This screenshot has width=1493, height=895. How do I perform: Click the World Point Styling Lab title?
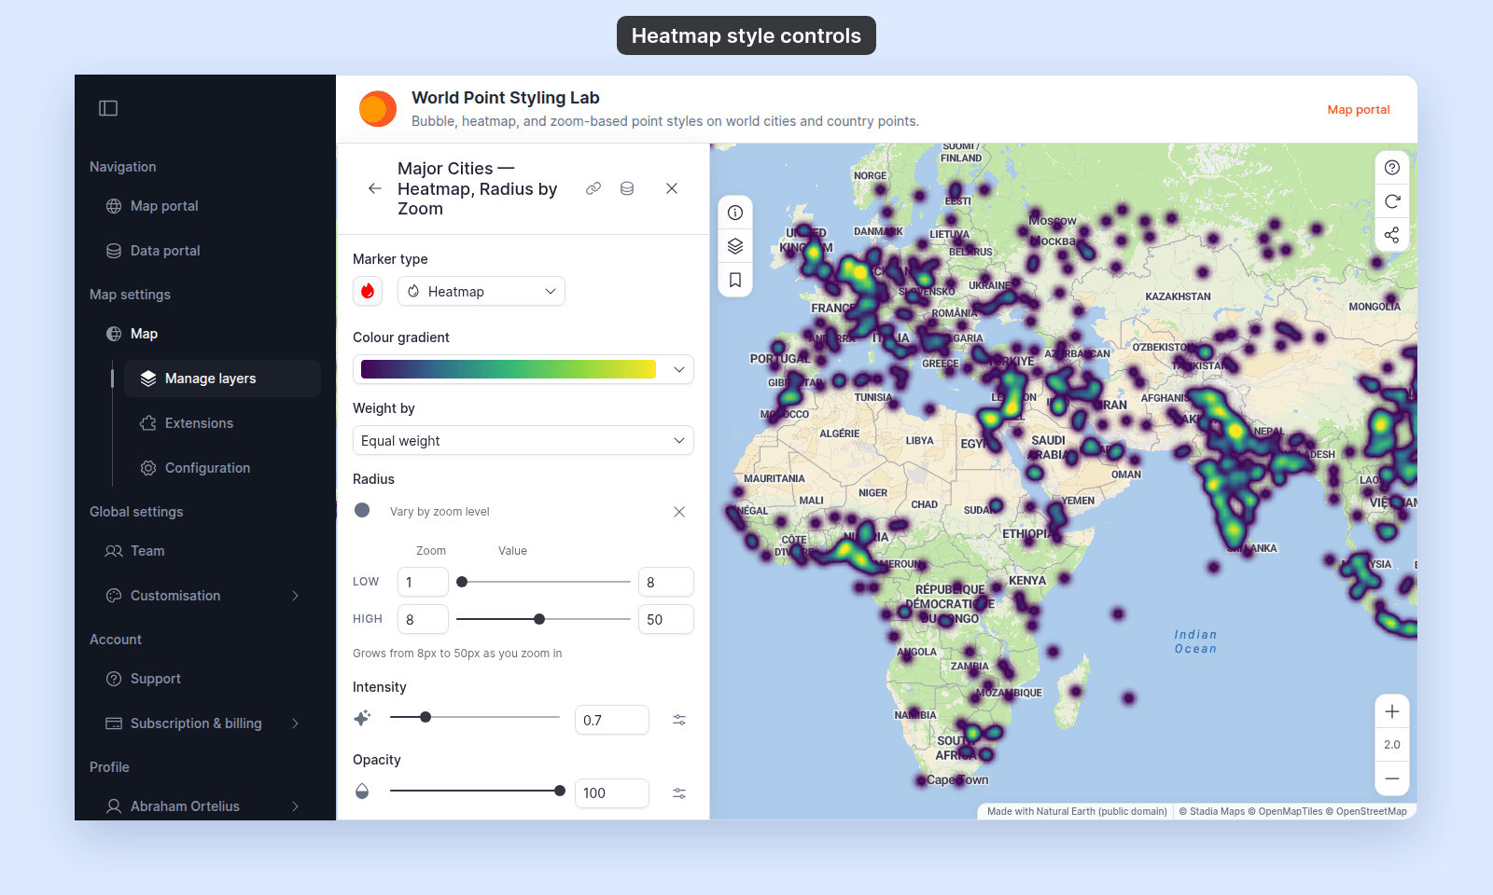506,98
